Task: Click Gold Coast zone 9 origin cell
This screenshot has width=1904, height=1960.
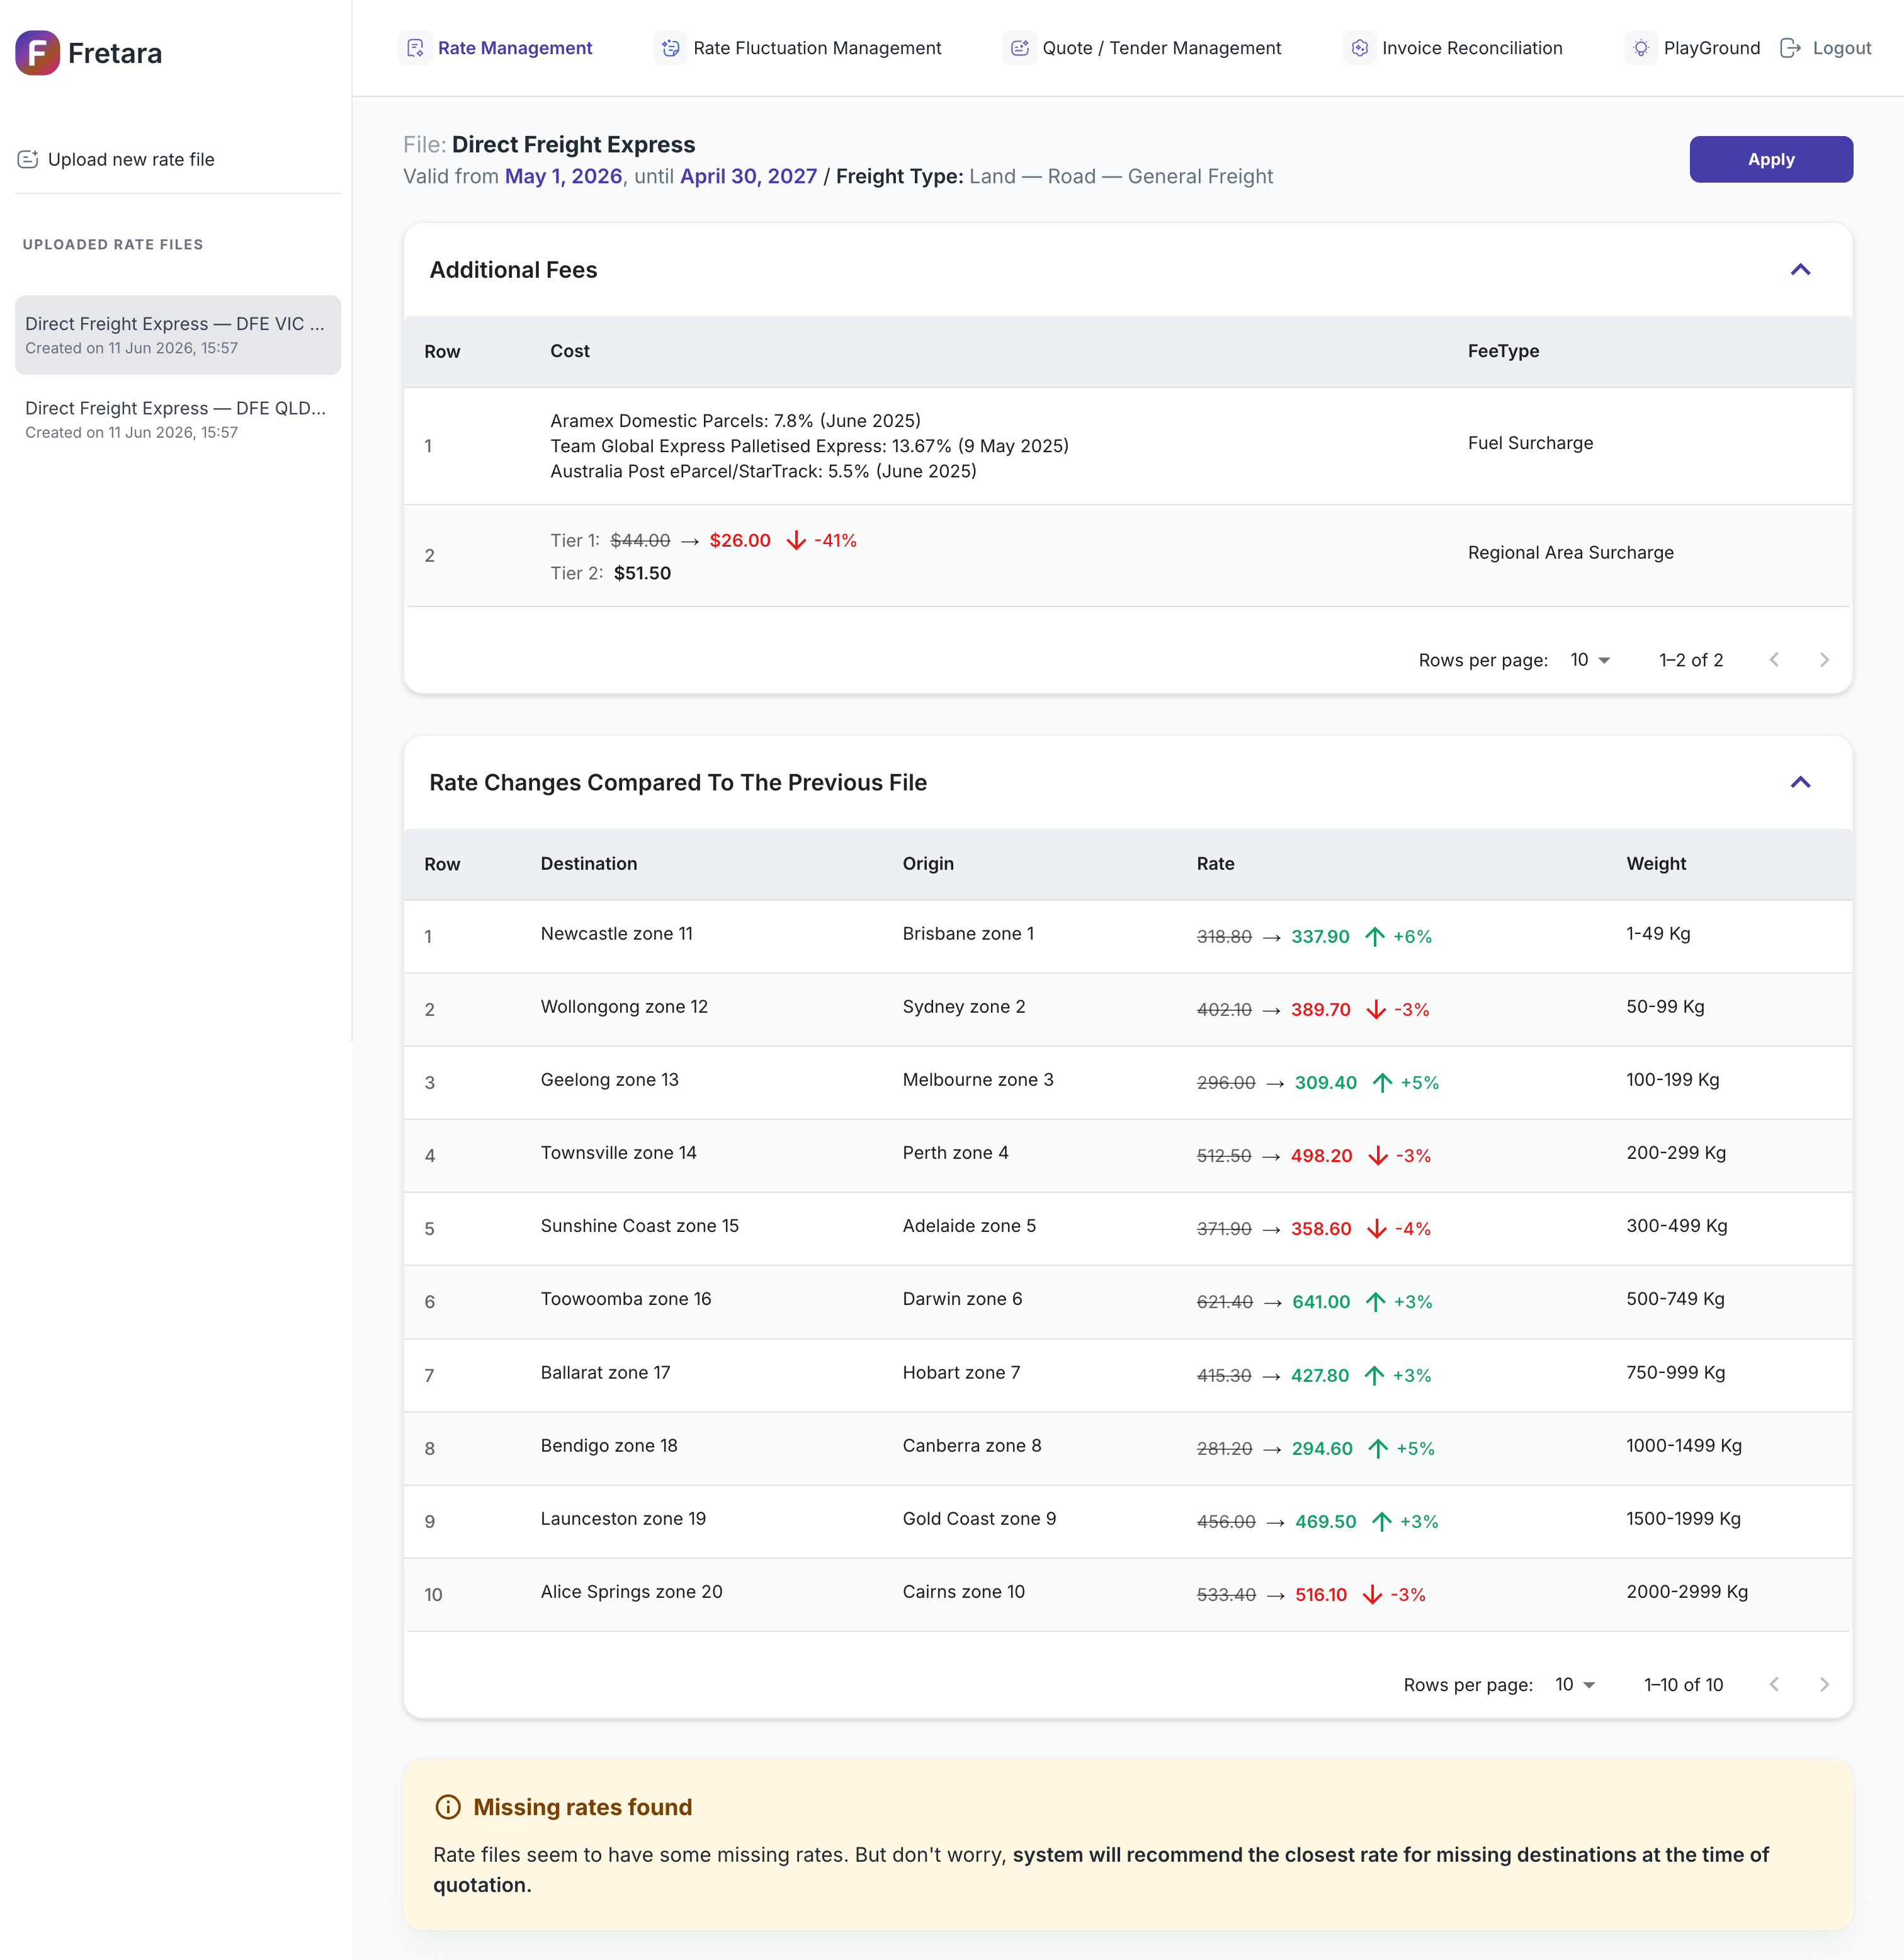Action: tap(979, 1518)
